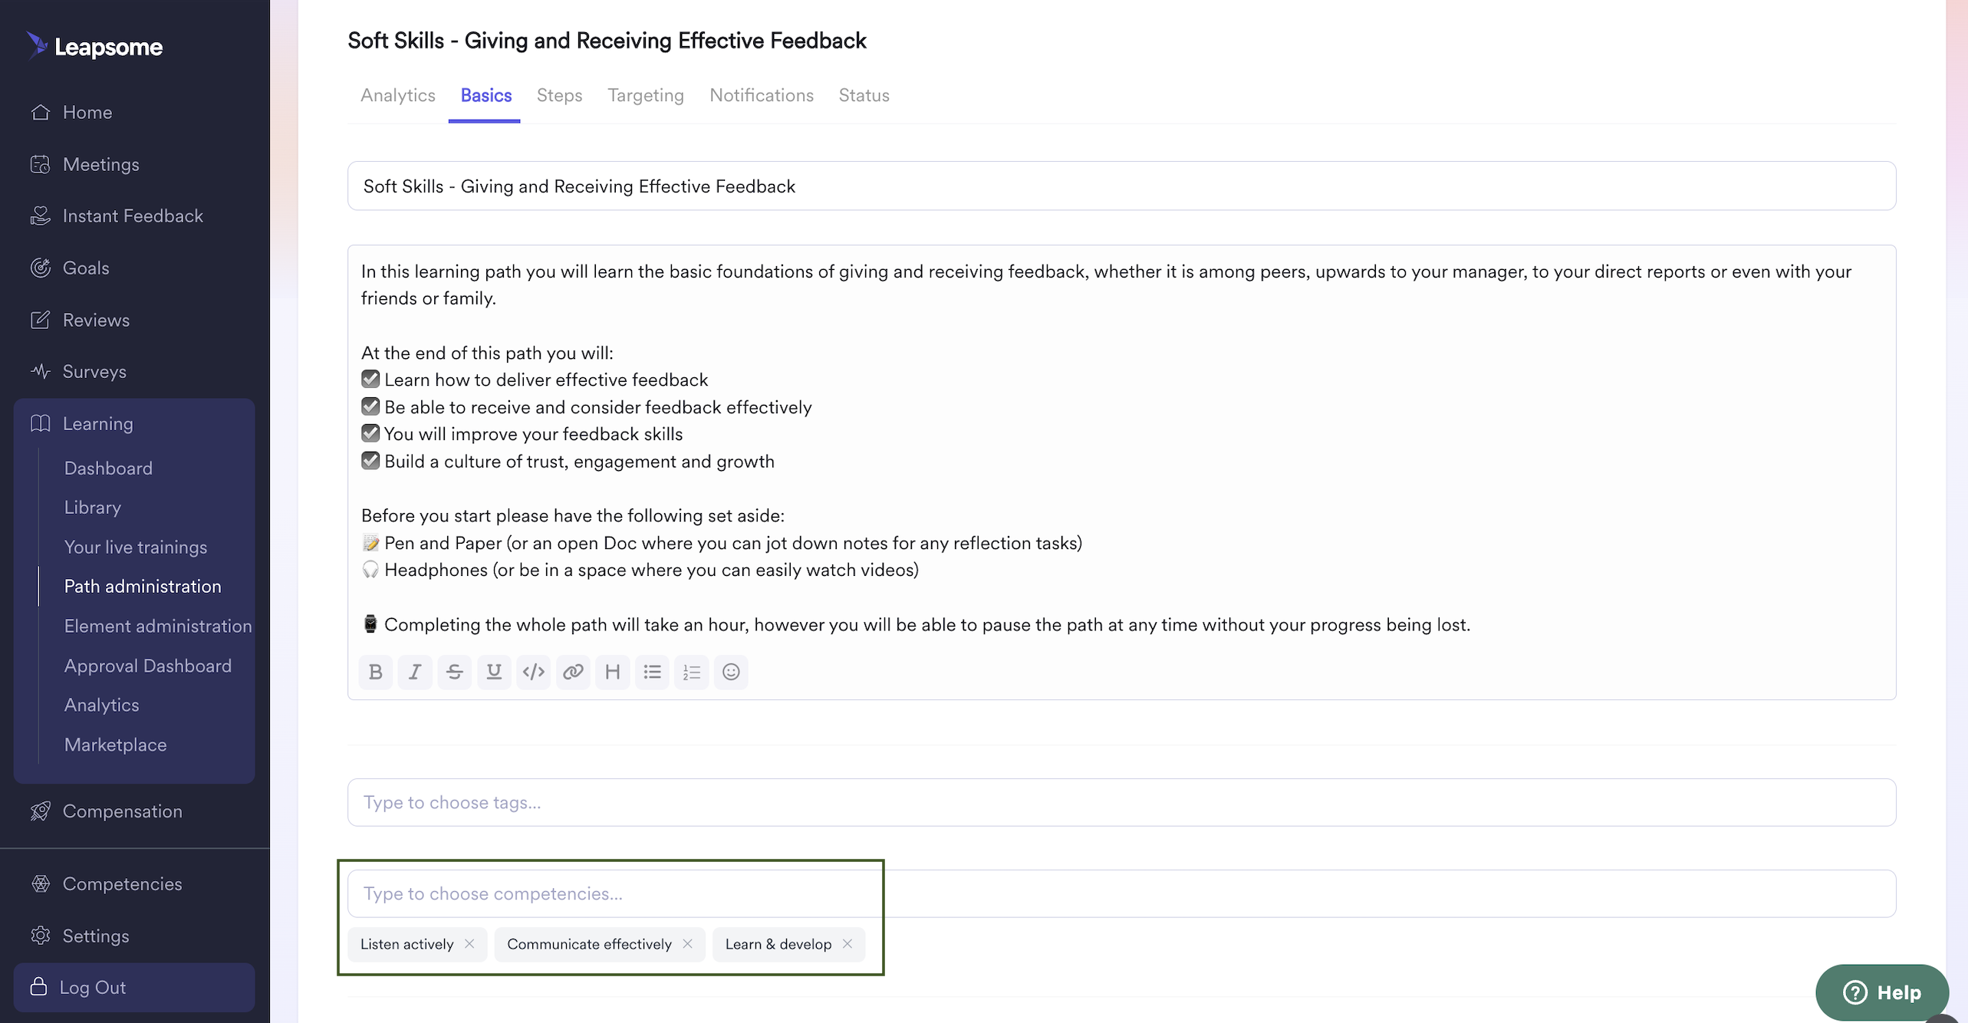The height and width of the screenshot is (1023, 1968).
Task: Add bulleted list in editor
Action: tap(652, 672)
